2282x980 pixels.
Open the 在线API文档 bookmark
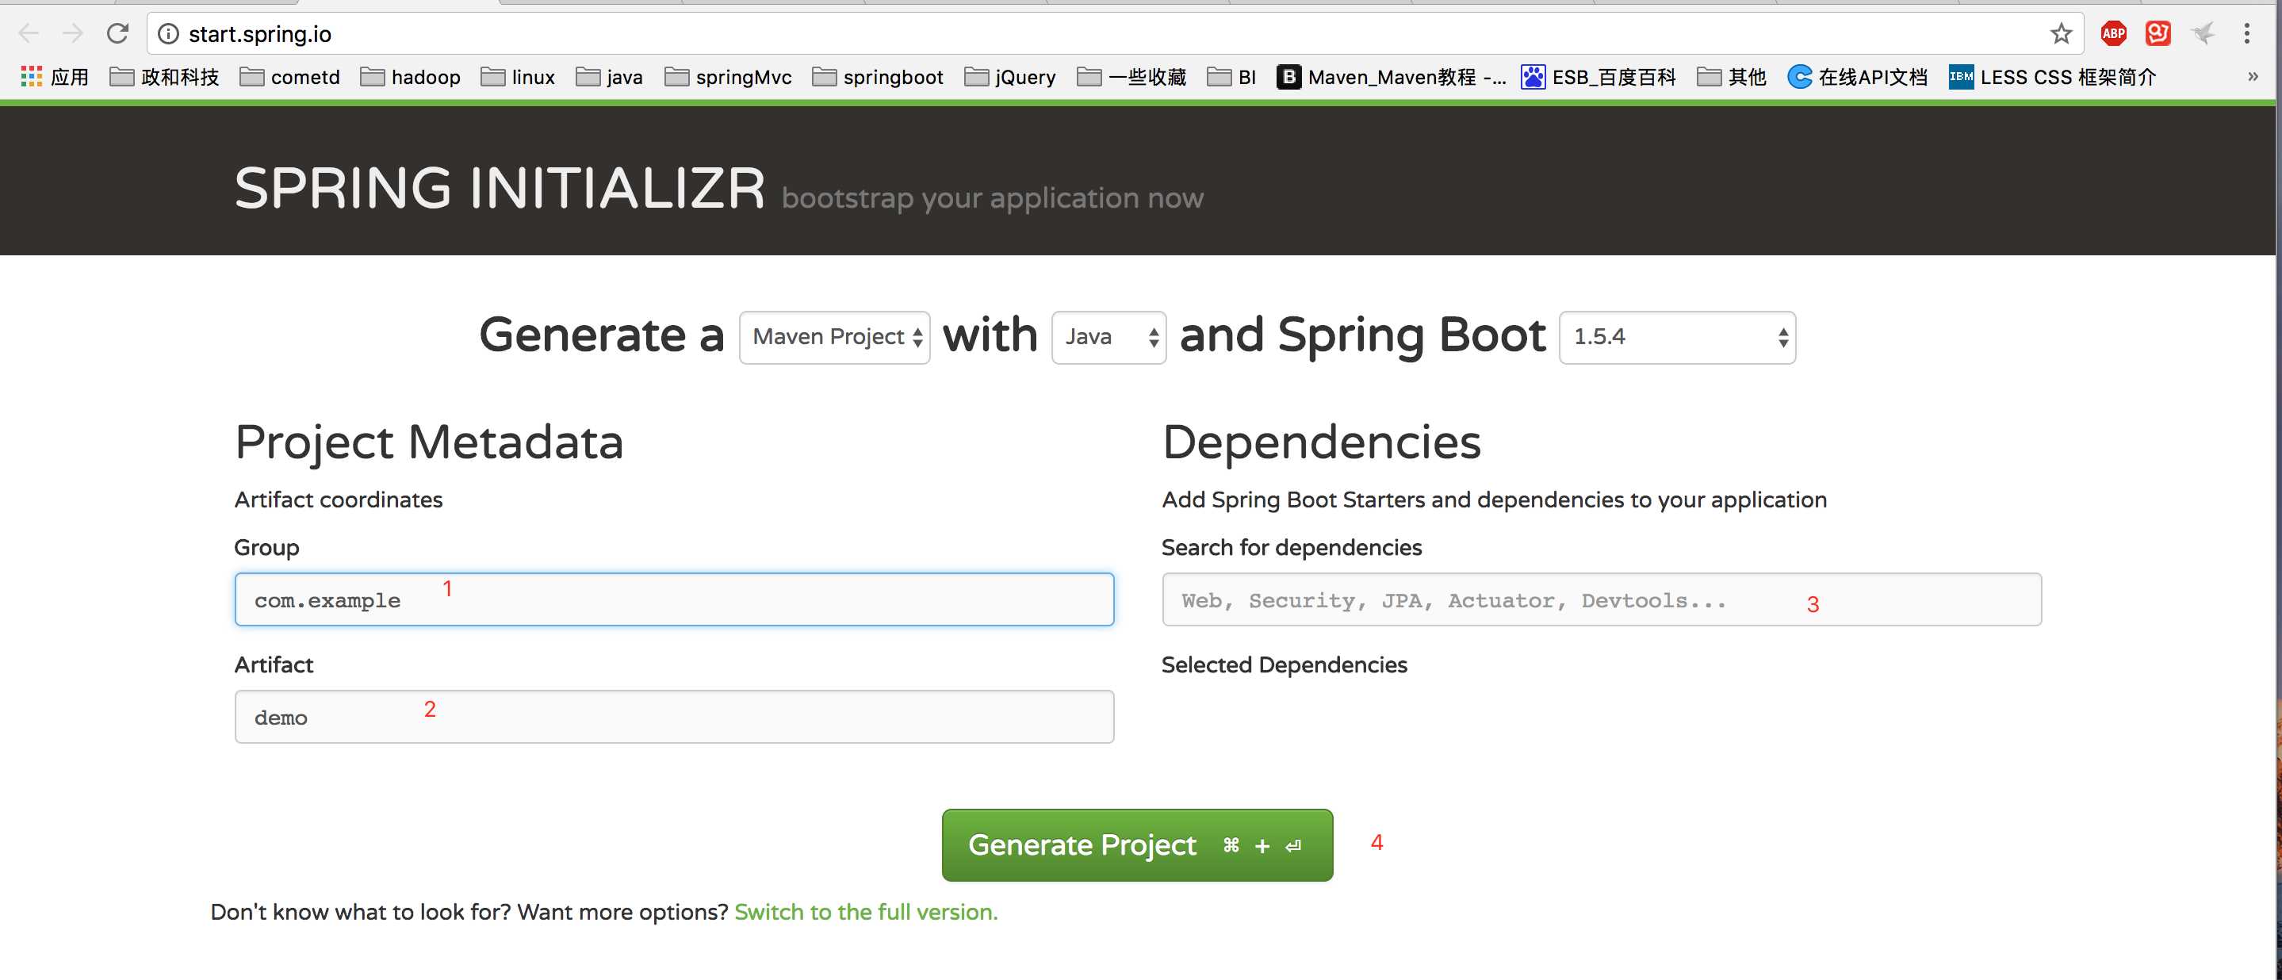pyautogui.click(x=1857, y=77)
